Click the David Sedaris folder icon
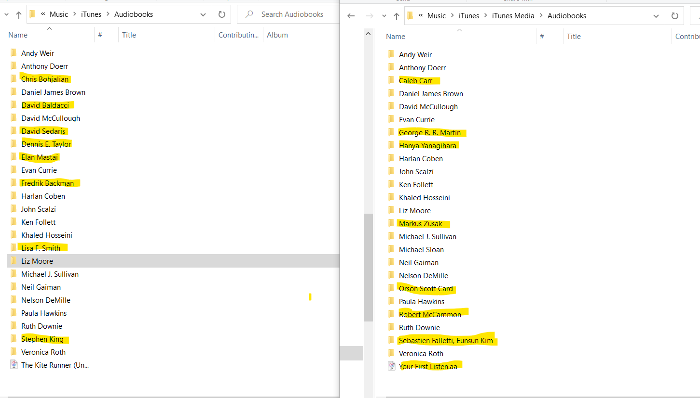 pyautogui.click(x=14, y=131)
